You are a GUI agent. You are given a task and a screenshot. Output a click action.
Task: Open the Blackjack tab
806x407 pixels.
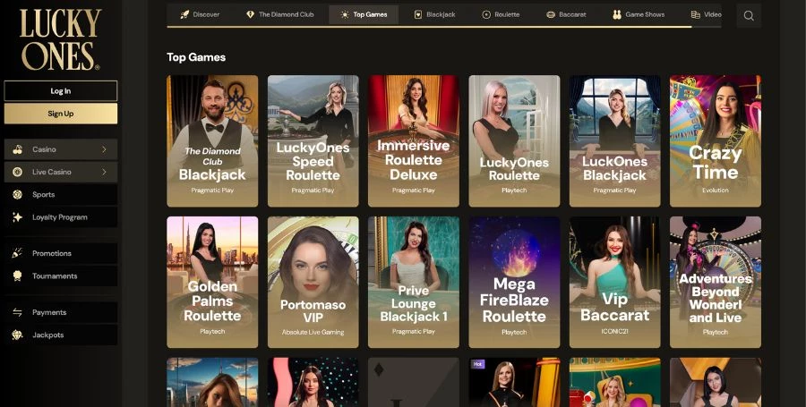coord(435,14)
